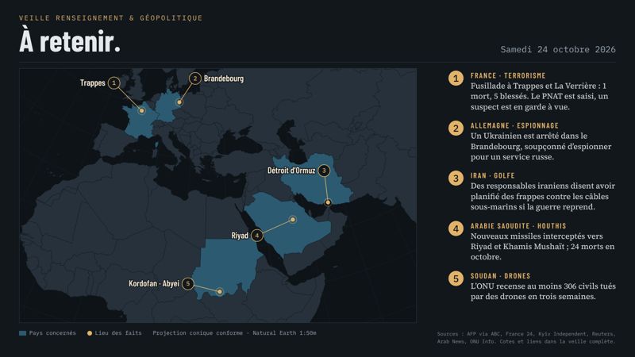Click the 'Brandebourg' map label

point(224,79)
